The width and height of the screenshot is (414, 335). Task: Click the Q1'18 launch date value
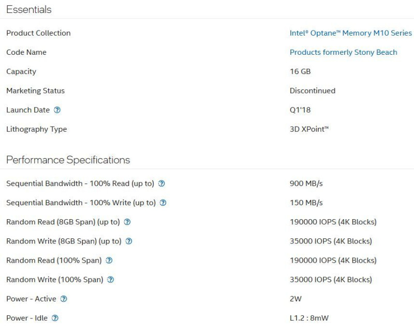300,110
